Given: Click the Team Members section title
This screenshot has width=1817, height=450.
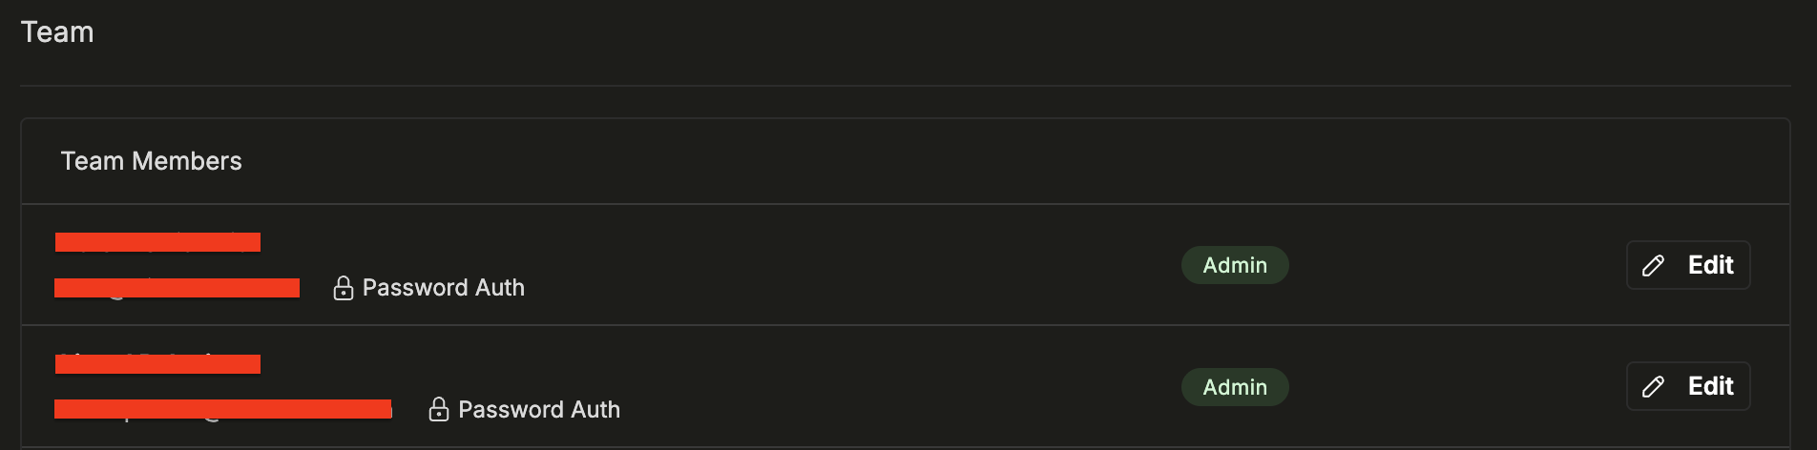Looking at the screenshot, I should pos(151,161).
